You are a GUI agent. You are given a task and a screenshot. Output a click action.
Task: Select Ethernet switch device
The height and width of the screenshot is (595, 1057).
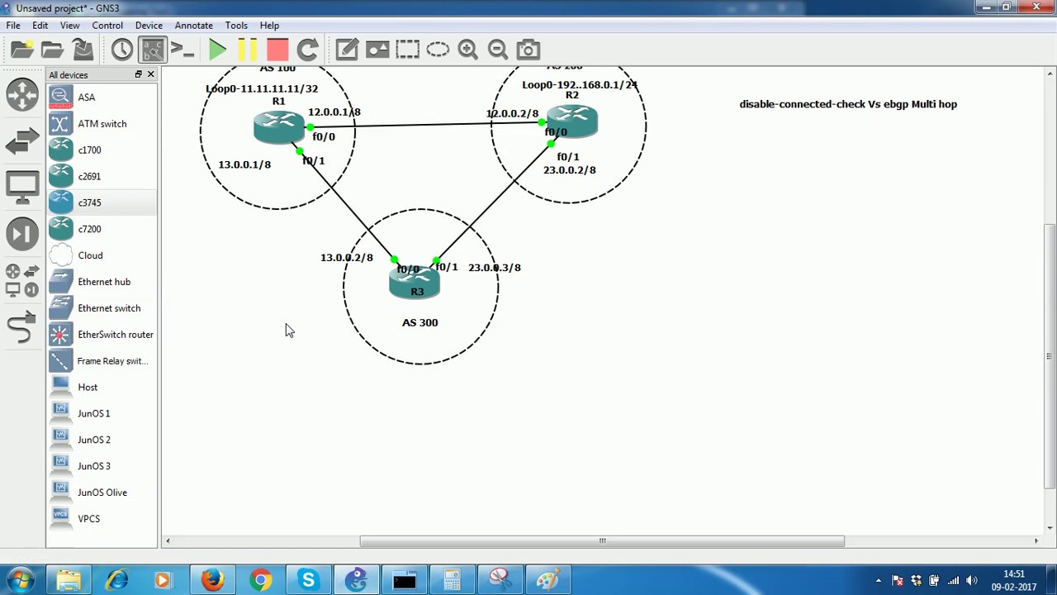(x=102, y=308)
